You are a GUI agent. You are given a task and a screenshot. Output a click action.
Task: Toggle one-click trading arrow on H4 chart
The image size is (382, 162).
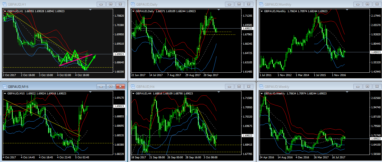point(133,93)
